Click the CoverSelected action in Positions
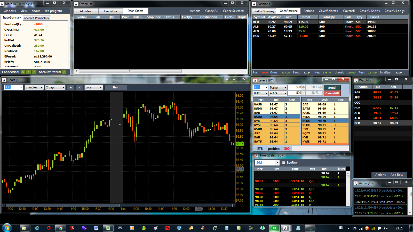 pyautogui.click(x=328, y=11)
